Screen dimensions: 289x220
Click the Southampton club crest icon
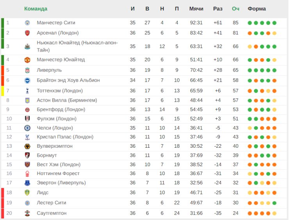(27, 213)
